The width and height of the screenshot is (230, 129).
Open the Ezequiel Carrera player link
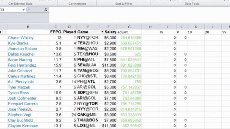point(23,104)
